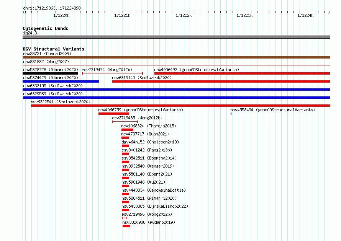Click nsv3320938 (Audano2019) label

(x=149, y=222)
